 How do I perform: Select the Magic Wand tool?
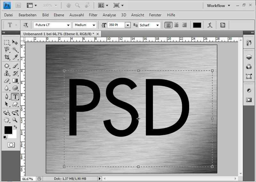[x=15, y=49]
